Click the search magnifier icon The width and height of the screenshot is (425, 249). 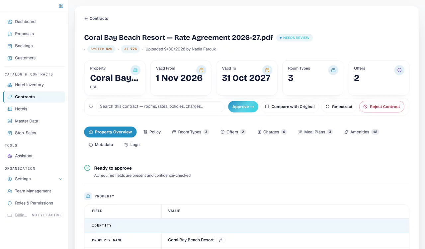[x=91, y=107]
